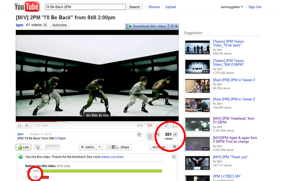Viewport: 281px width, 181px height.
Task: Click the video player frame
Action: tap(97, 76)
